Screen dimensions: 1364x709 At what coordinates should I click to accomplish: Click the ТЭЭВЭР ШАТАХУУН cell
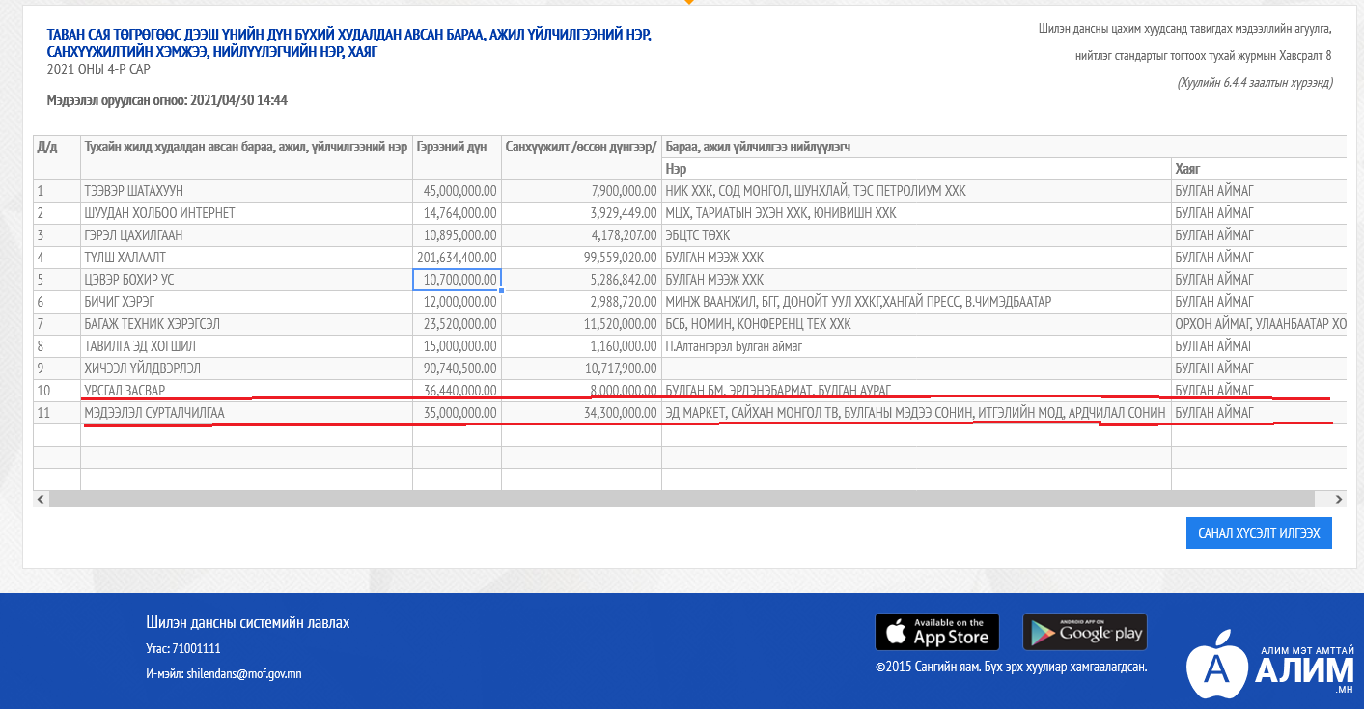[x=247, y=191]
